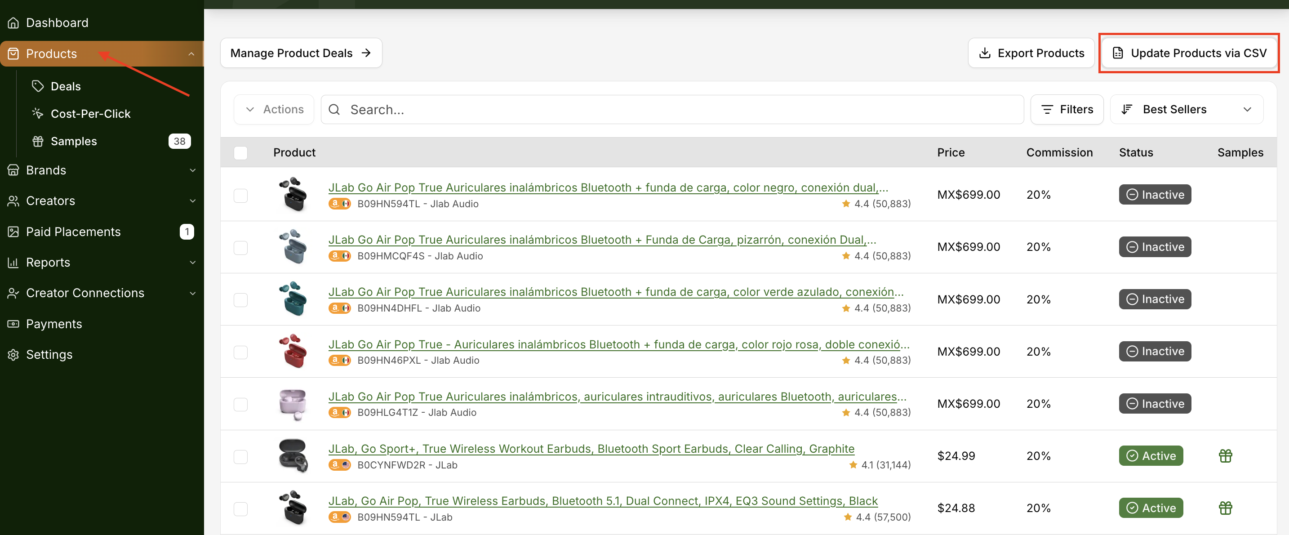Open the color verde azulado product link
The image size is (1289, 535).
pyautogui.click(x=616, y=292)
